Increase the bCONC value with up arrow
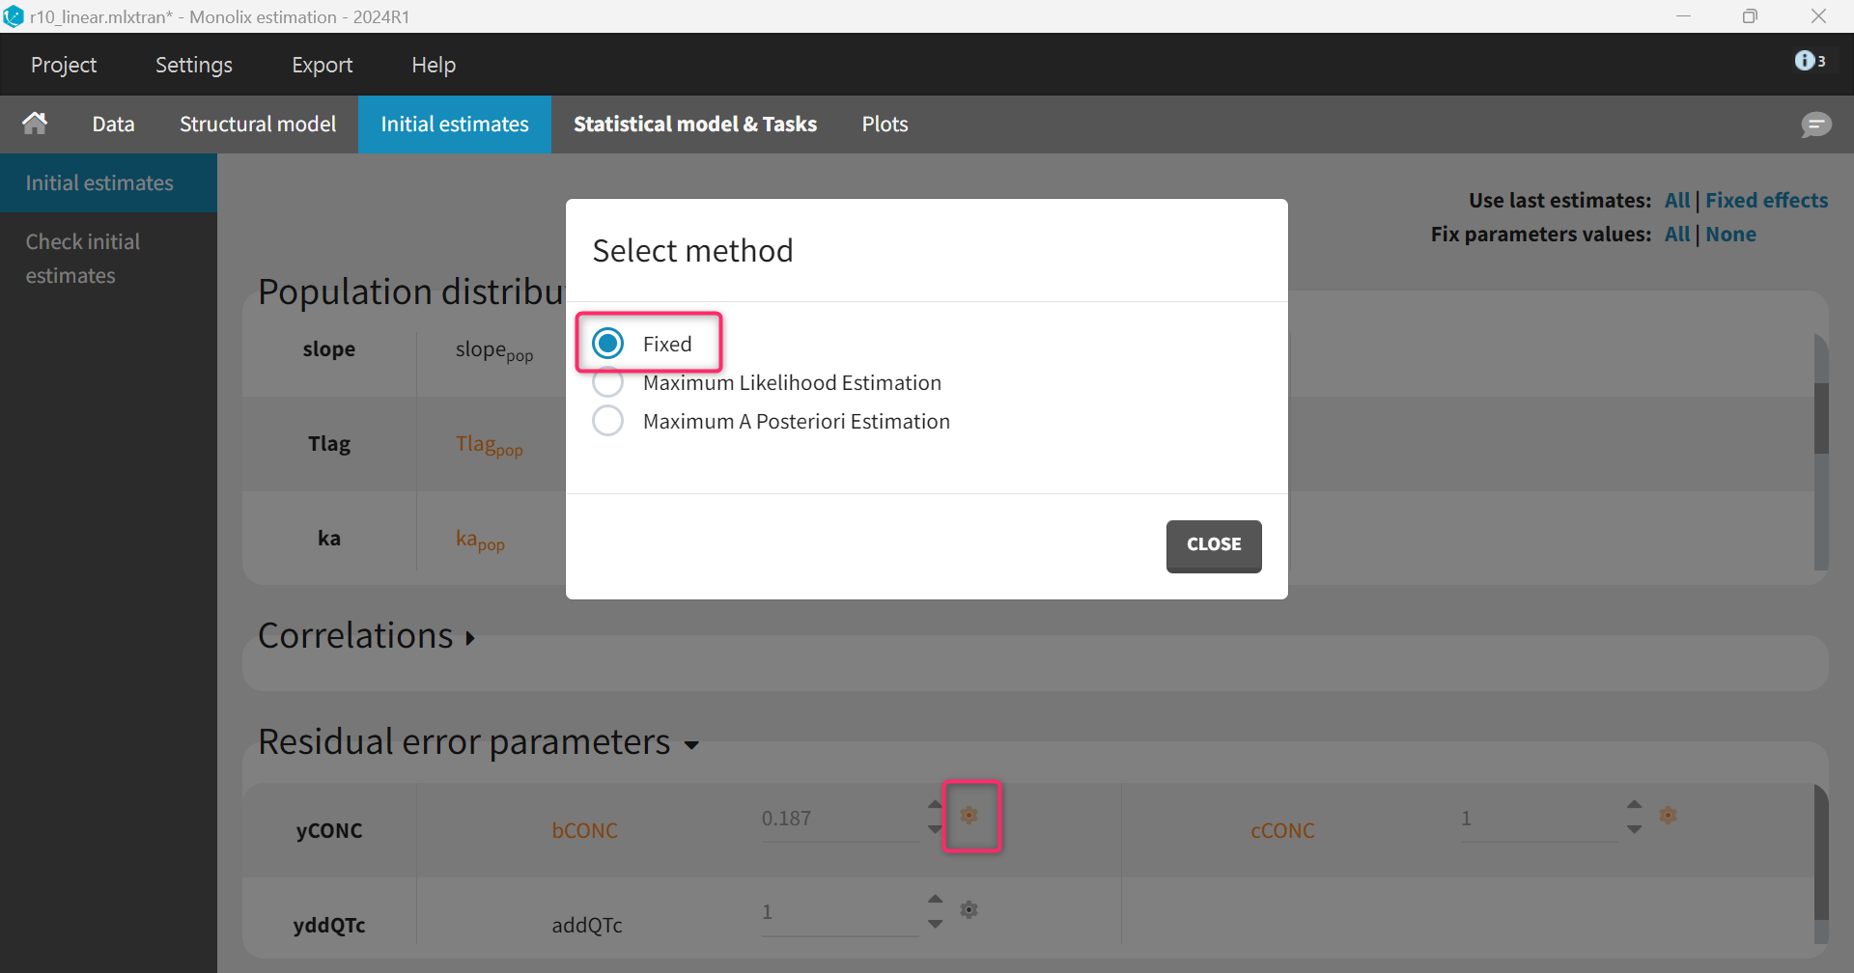Viewport: 1854px width, 973px height. tap(935, 804)
